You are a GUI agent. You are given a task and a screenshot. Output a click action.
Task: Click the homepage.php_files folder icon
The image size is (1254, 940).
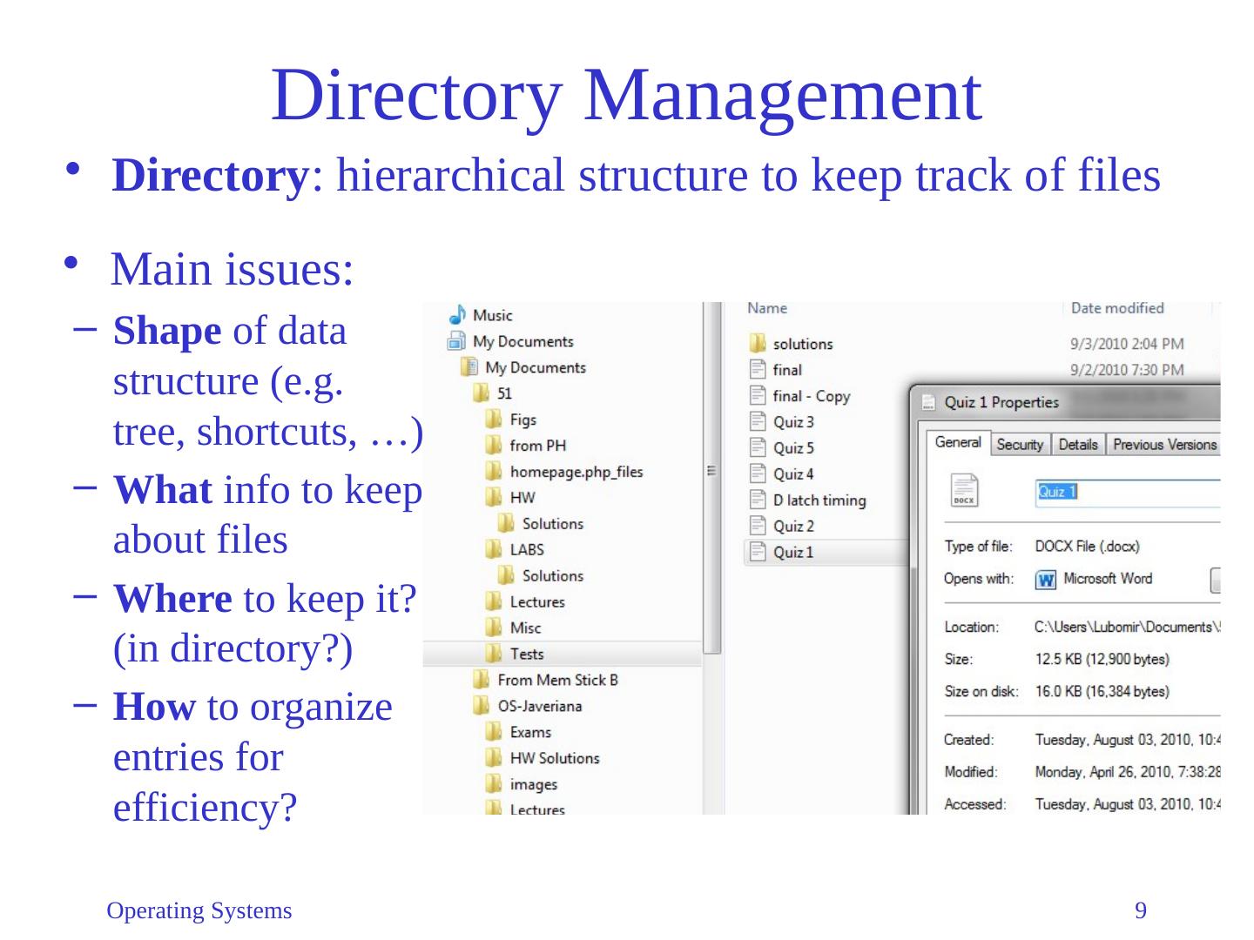tap(494, 472)
